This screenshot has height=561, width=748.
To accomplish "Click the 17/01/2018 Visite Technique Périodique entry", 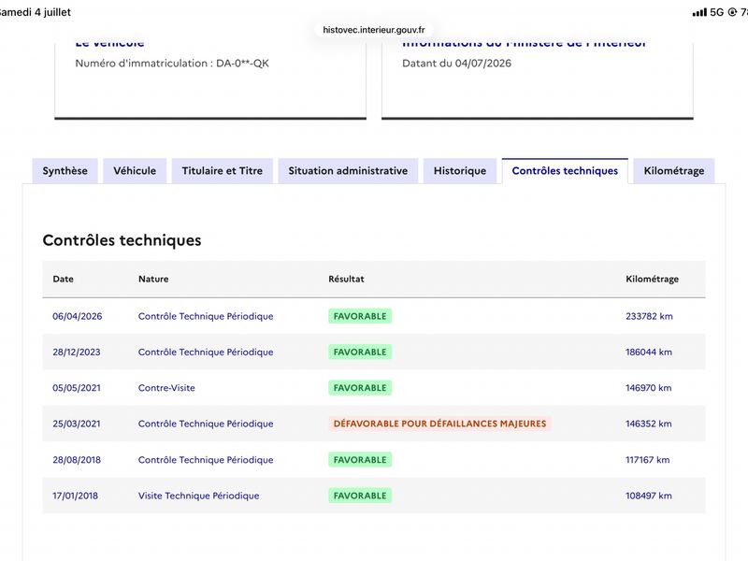I will tap(198, 496).
